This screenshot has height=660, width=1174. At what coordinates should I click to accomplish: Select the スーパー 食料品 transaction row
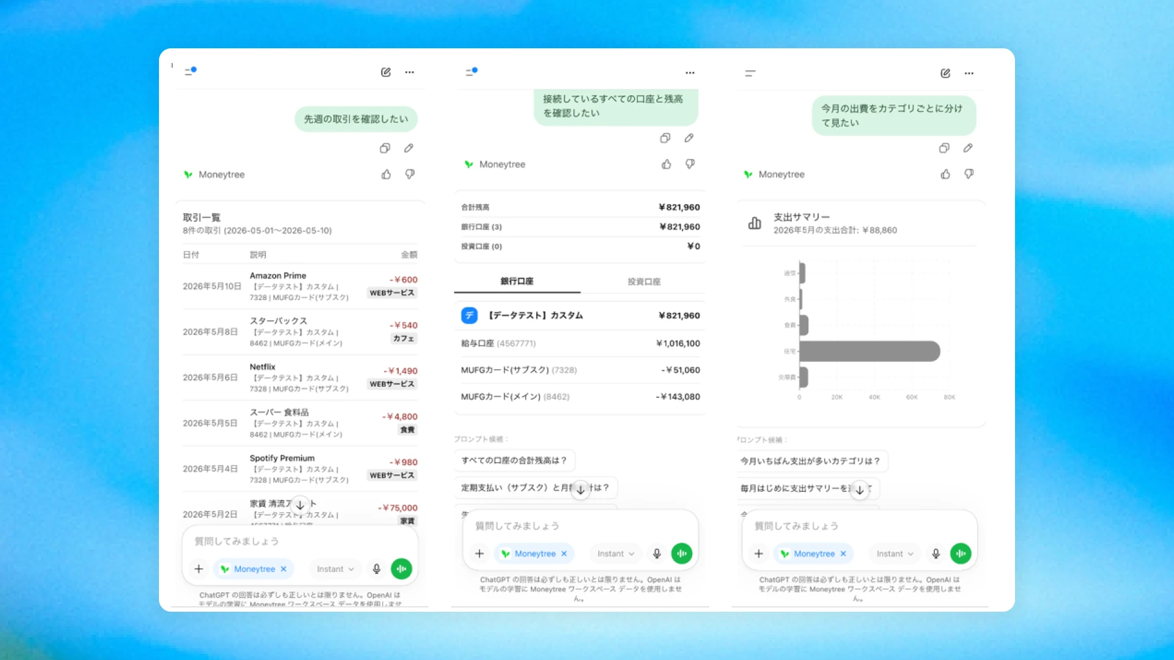300,423
